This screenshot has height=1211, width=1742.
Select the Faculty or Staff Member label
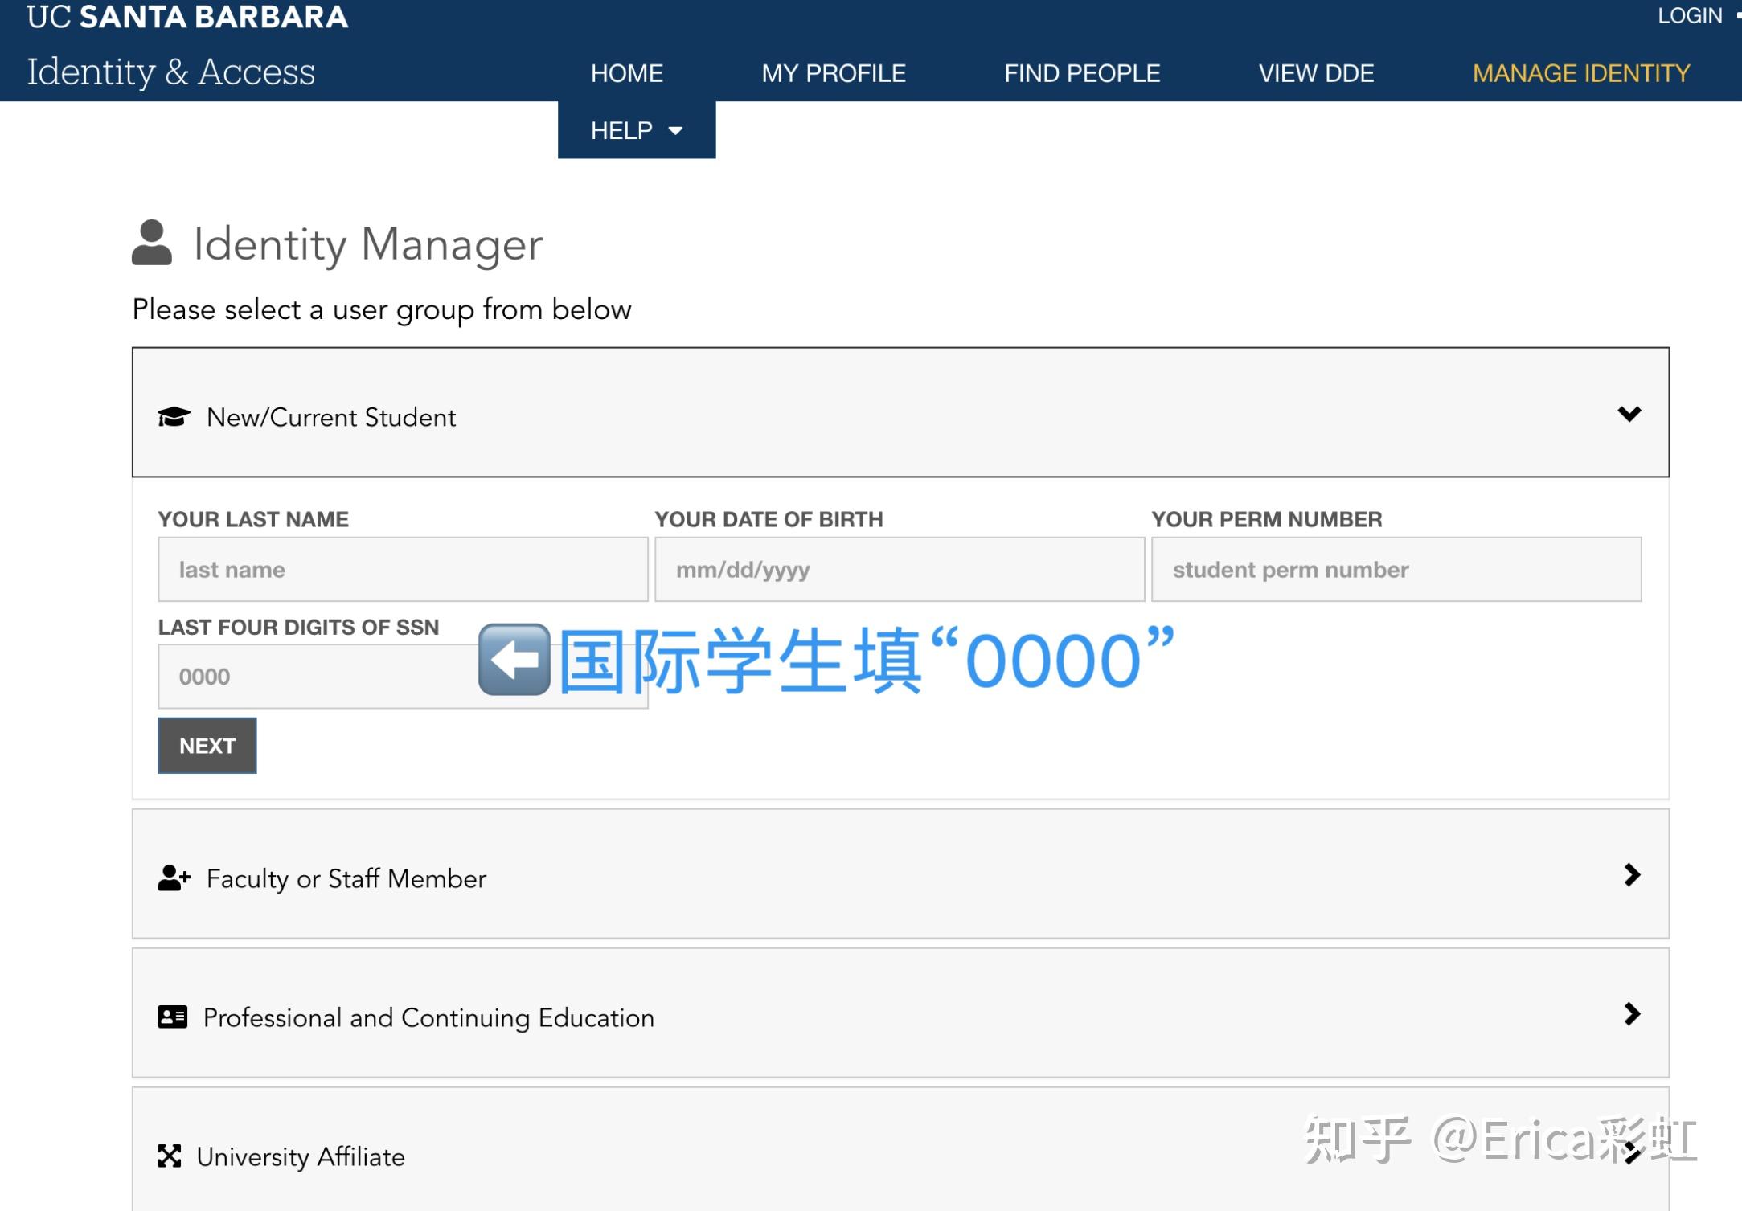[346, 878]
